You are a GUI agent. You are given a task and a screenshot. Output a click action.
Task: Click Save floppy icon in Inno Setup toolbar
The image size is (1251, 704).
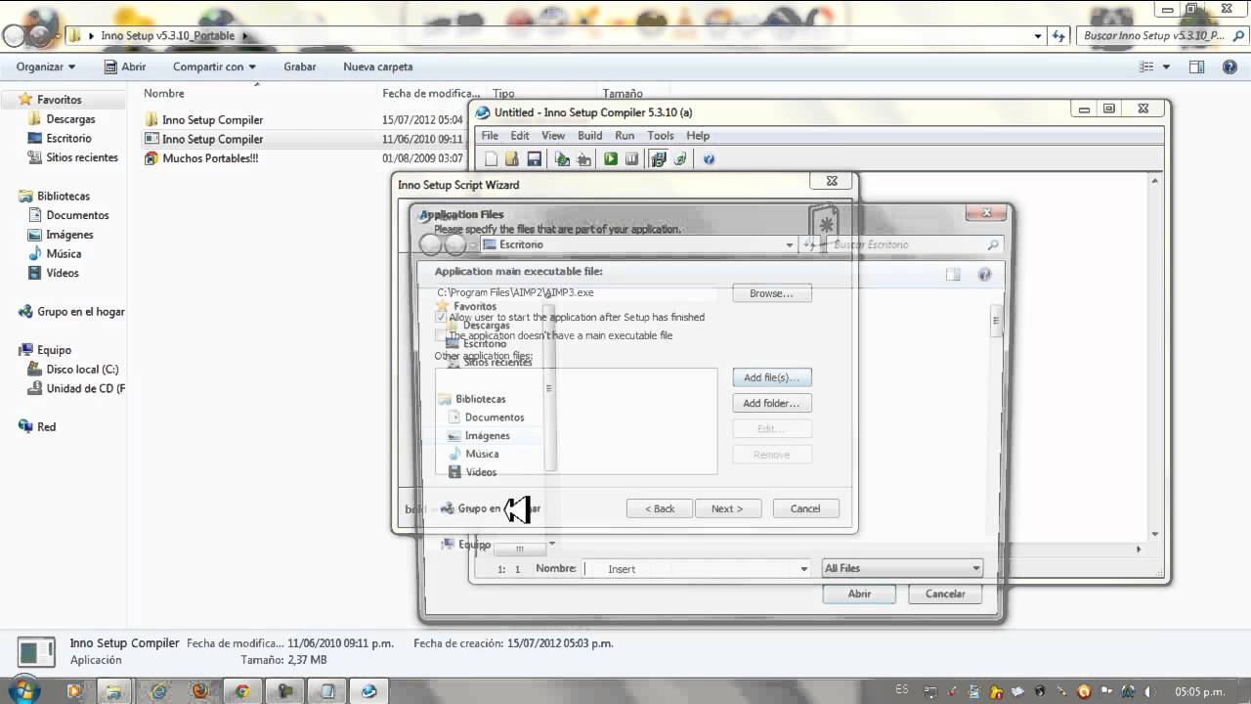[x=534, y=158]
